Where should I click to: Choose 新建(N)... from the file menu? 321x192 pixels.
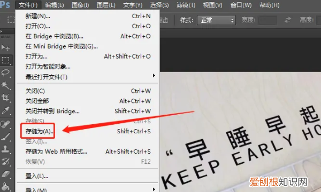pos(88,16)
